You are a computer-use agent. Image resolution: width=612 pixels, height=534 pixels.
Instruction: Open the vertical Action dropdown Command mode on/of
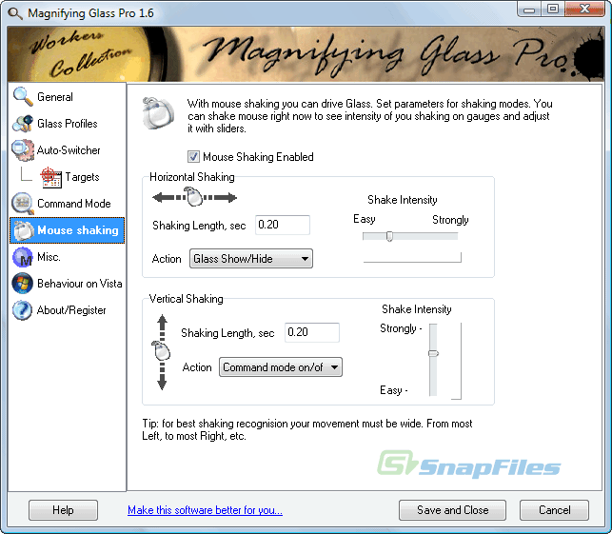click(x=281, y=367)
